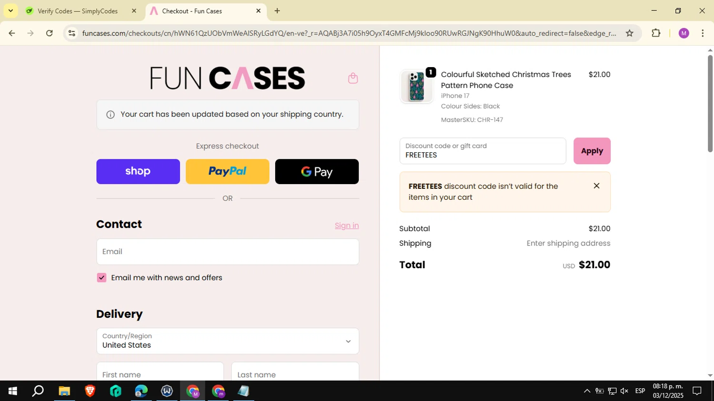Image resolution: width=714 pixels, height=401 pixels.
Task: Follow the Sign in link
Action: pyautogui.click(x=347, y=226)
